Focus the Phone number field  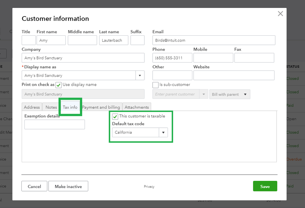[172, 58]
